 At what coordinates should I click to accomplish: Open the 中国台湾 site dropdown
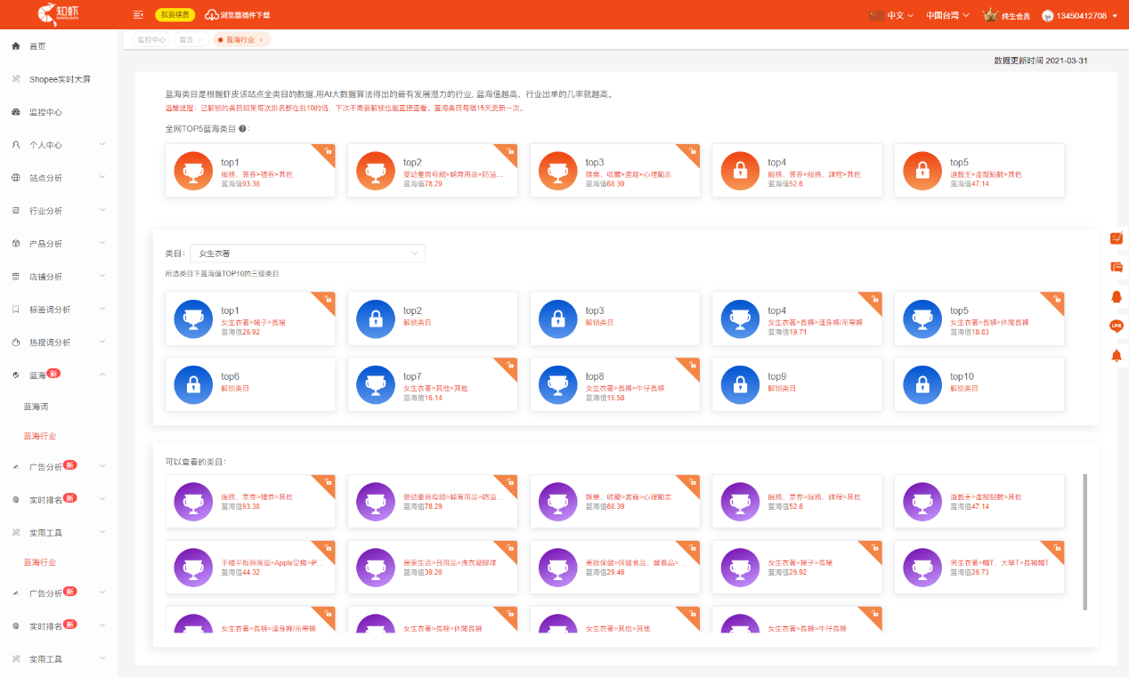tap(950, 16)
